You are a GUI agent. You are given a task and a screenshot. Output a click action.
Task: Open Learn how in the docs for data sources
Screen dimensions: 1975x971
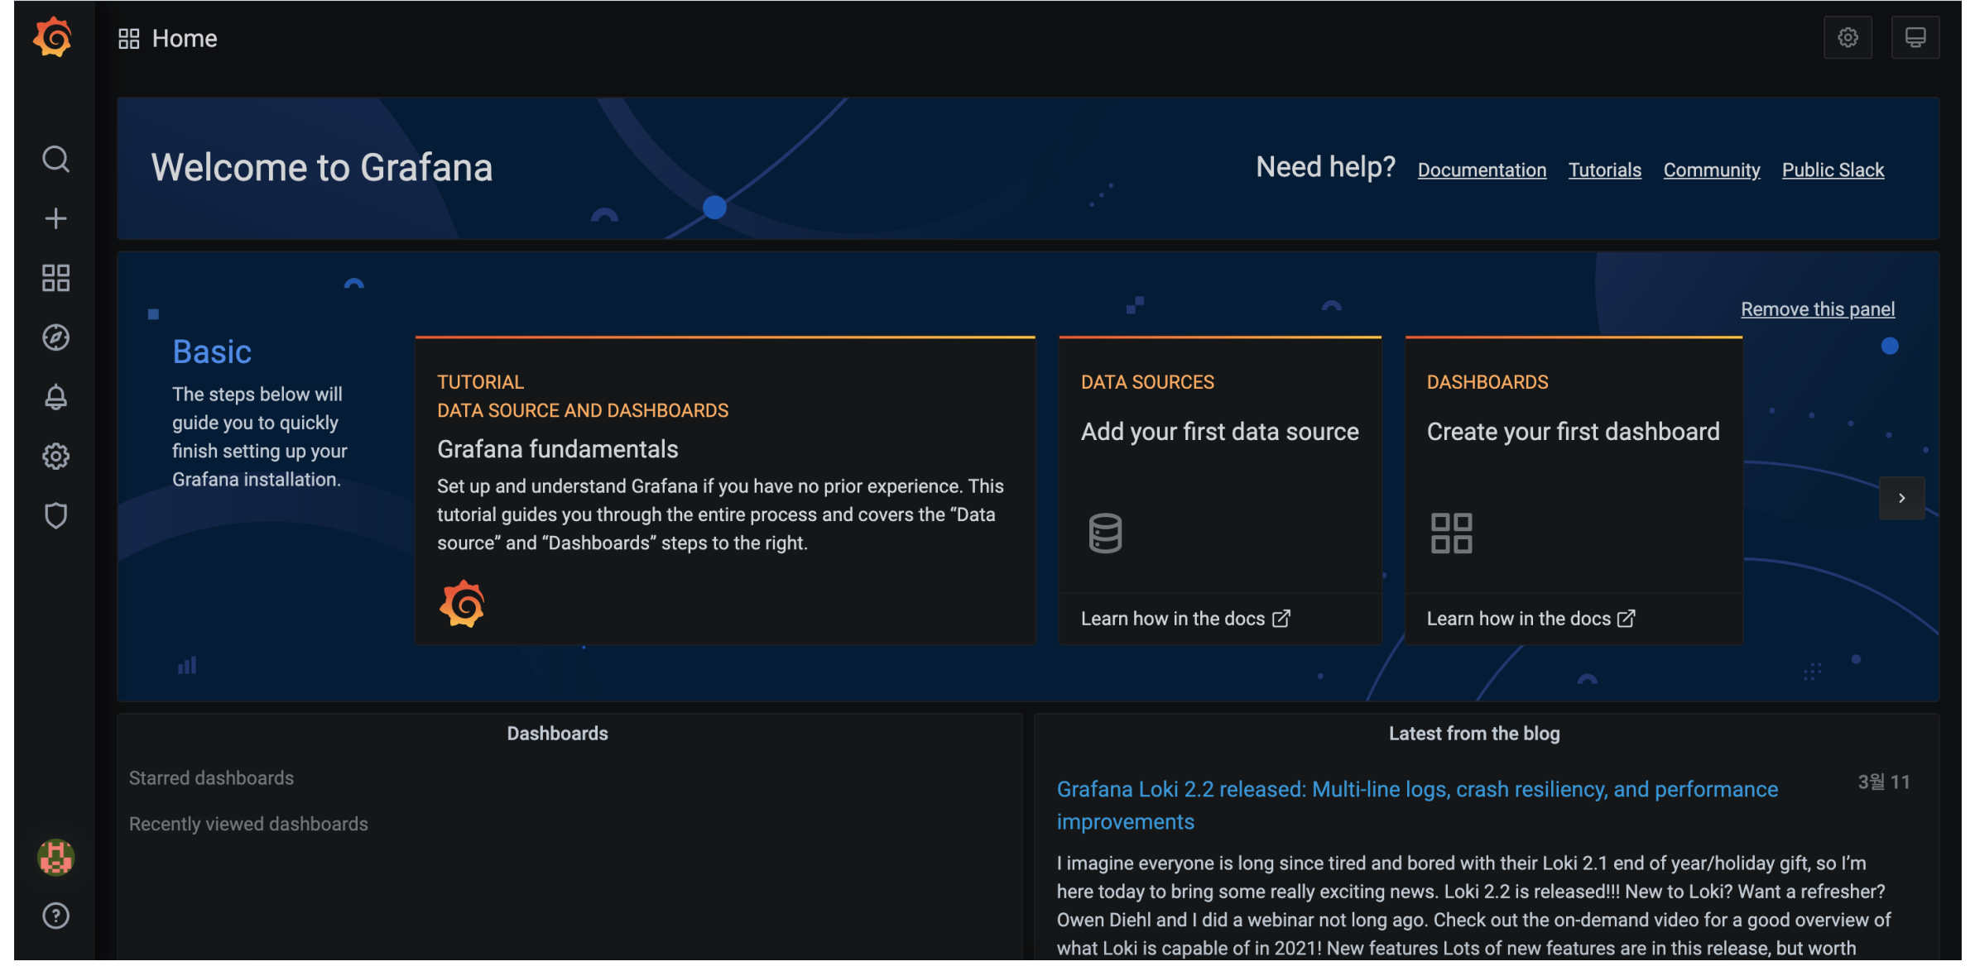[x=1185, y=619]
